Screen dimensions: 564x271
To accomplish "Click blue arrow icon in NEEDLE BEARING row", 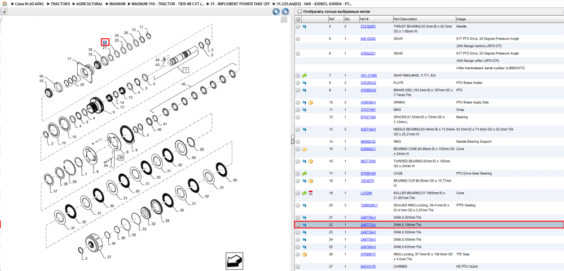I will (305, 129).
